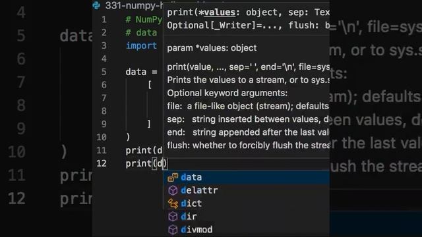The image size is (422, 237).
Task: Click line number 12 in gutter
Action: coord(102,163)
